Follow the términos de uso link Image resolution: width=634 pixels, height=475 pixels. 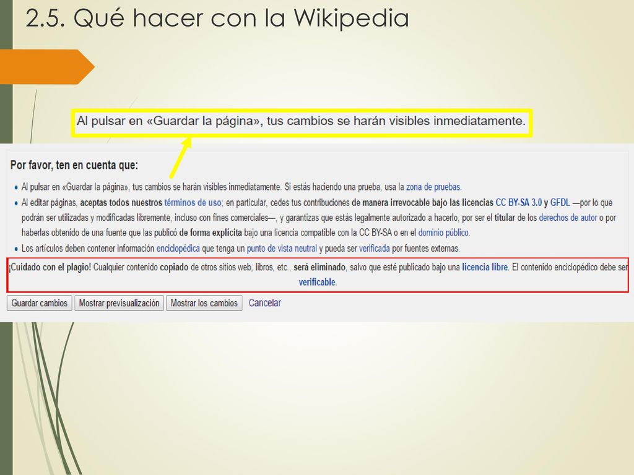tap(193, 202)
